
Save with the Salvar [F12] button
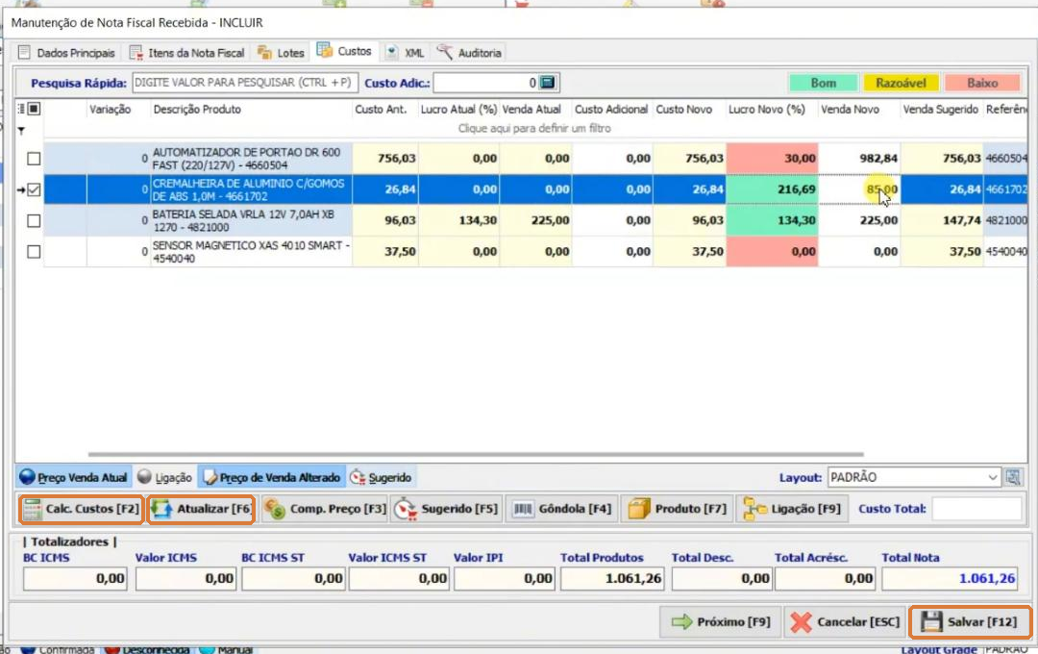970,621
